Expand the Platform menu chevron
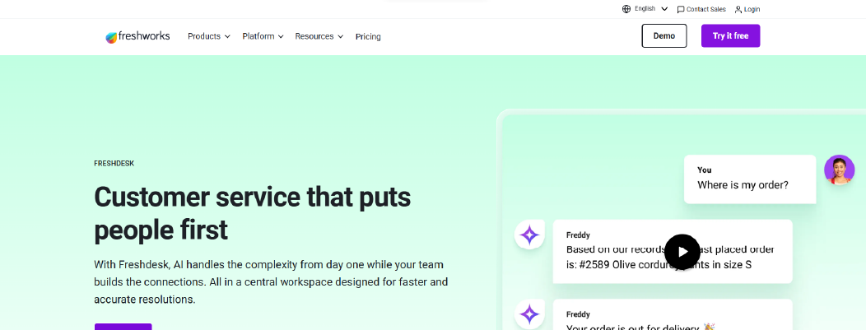The height and width of the screenshot is (330, 866). 281,36
